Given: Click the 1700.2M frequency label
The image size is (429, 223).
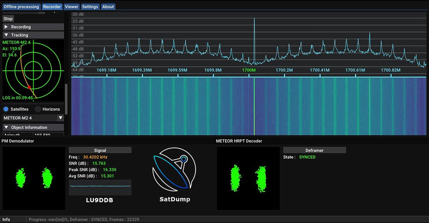Looking at the screenshot, I should 284,70.
